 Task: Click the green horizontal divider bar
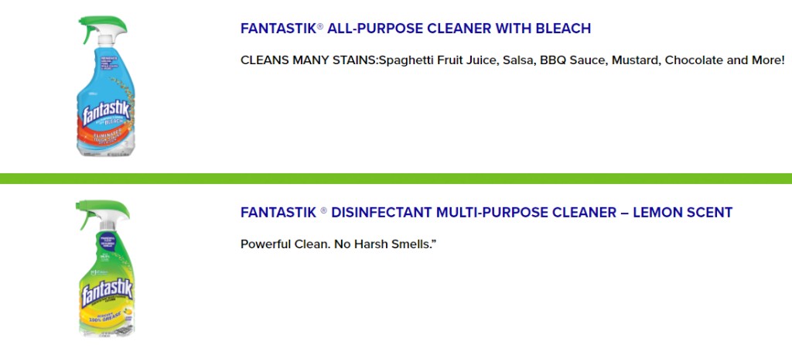point(396,178)
